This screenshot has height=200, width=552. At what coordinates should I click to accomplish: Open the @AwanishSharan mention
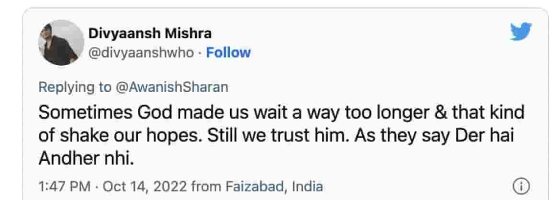coord(171,87)
